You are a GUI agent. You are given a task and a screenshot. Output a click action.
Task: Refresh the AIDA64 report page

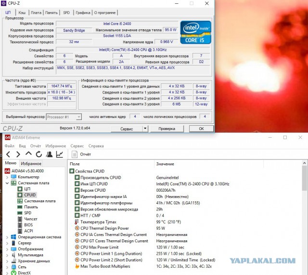click(x=39, y=154)
